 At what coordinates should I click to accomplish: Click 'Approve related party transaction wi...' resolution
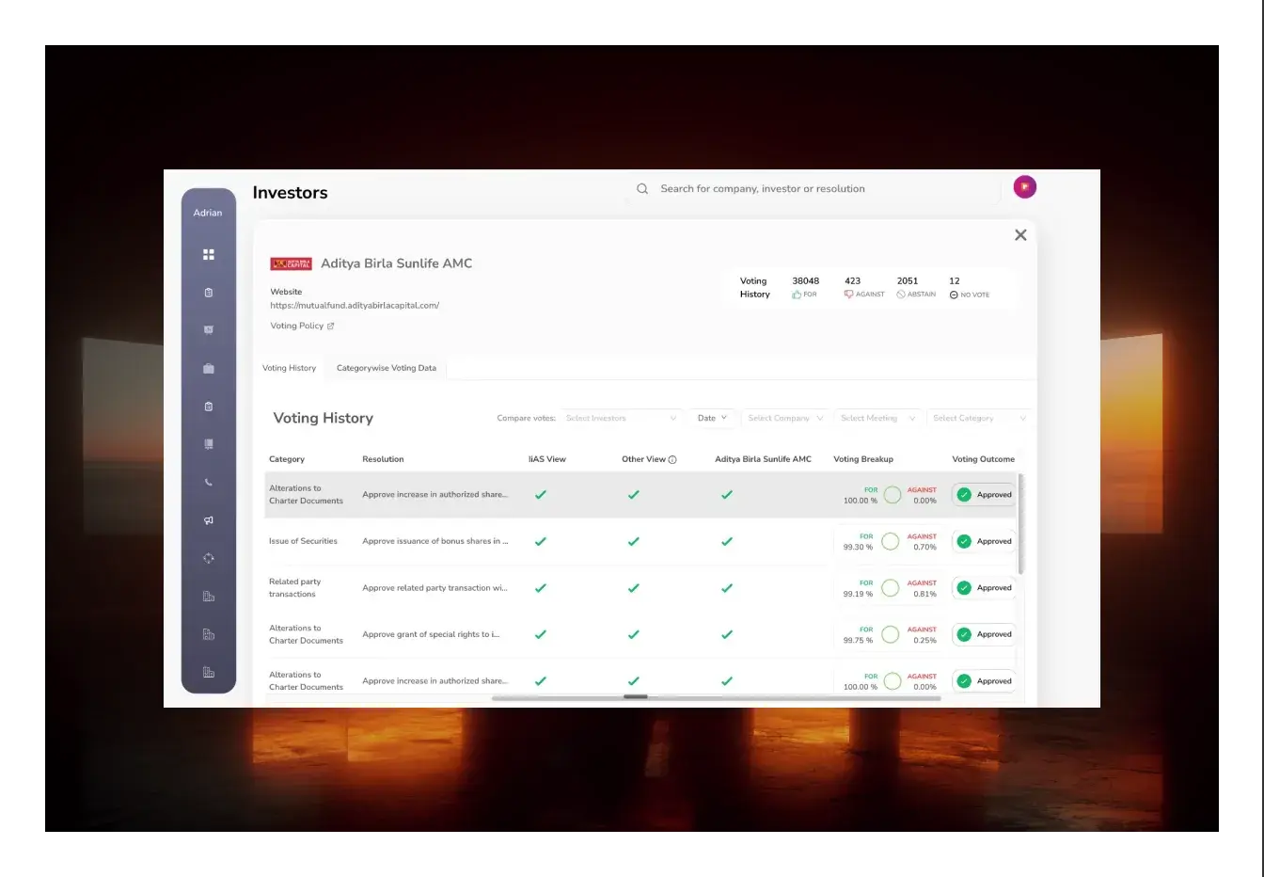[x=434, y=588]
